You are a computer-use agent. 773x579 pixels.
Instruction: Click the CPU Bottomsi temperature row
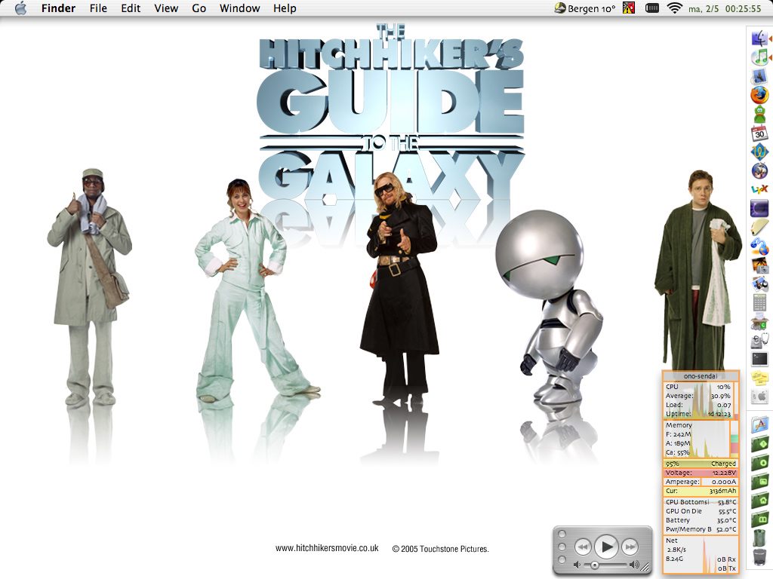coord(701,502)
